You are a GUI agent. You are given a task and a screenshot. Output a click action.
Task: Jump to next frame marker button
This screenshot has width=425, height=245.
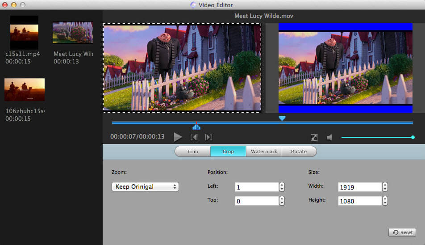(208, 137)
